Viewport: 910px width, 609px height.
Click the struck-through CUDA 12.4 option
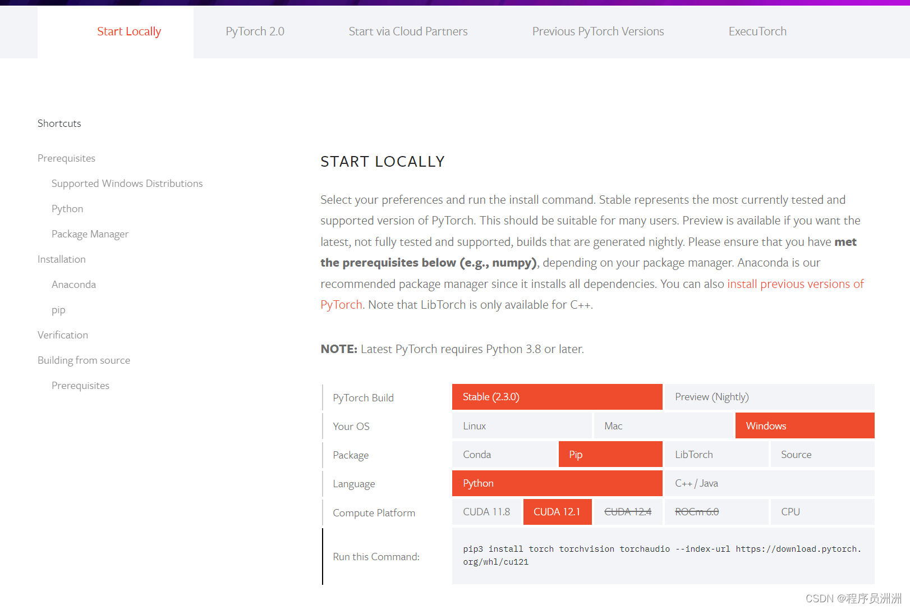(628, 512)
